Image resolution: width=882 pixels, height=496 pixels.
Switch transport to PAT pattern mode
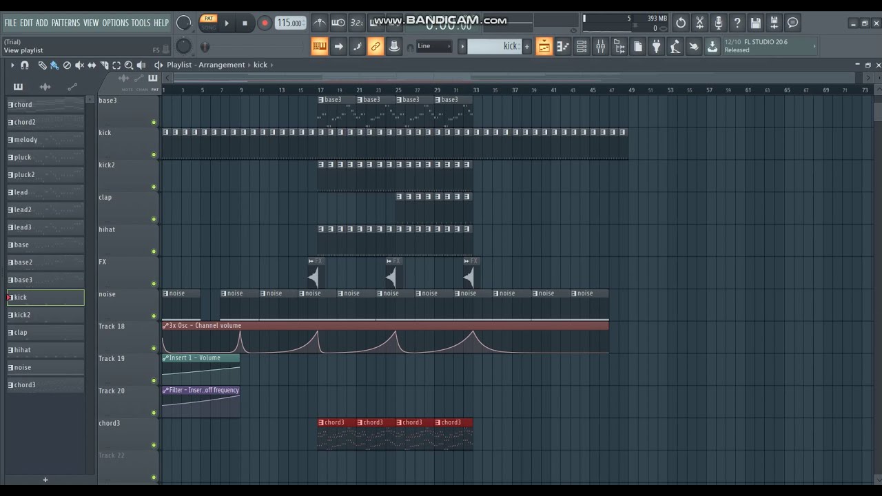(209, 19)
